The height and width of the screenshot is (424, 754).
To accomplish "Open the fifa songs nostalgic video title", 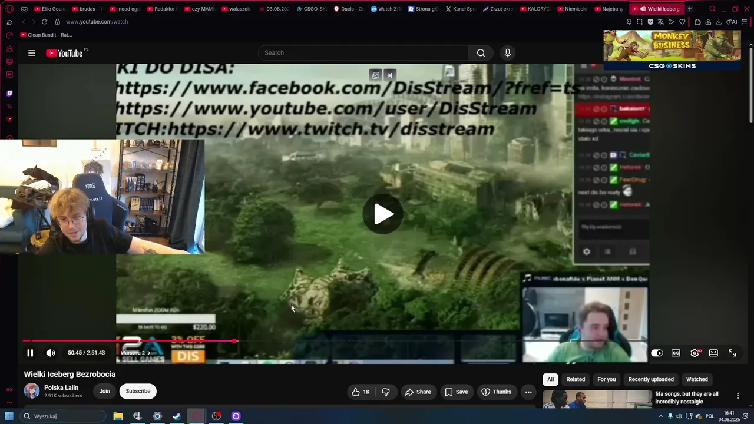I will pos(687,397).
